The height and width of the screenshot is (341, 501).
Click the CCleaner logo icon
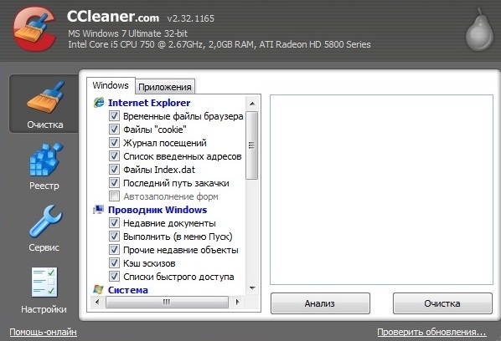click(x=34, y=29)
